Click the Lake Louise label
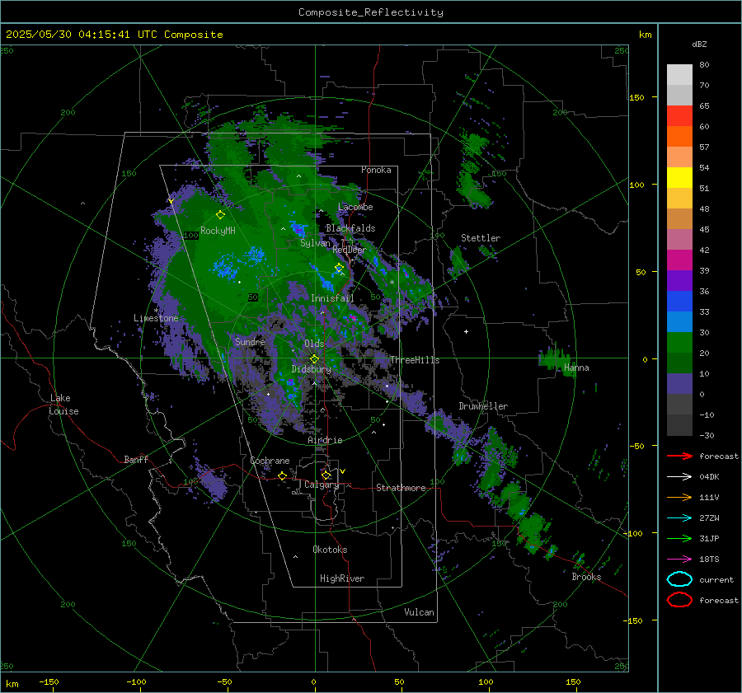The height and width of the screenshot is (693, 742). click(x=63, y=405)
